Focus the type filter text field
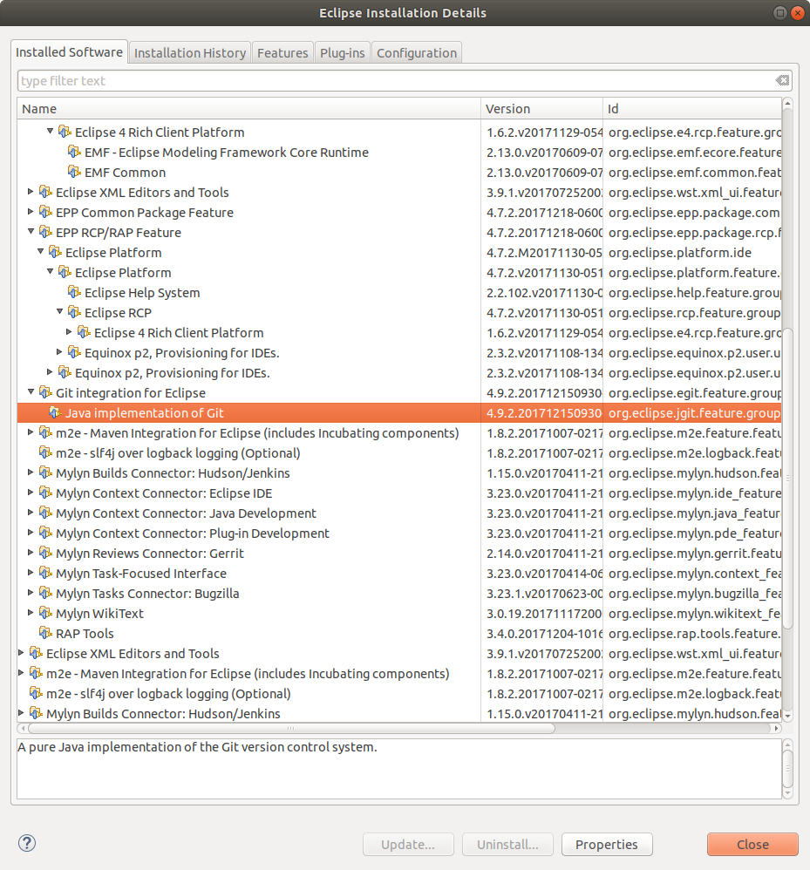This screenshot has width=810, height=870. click(x=397, y=81)
